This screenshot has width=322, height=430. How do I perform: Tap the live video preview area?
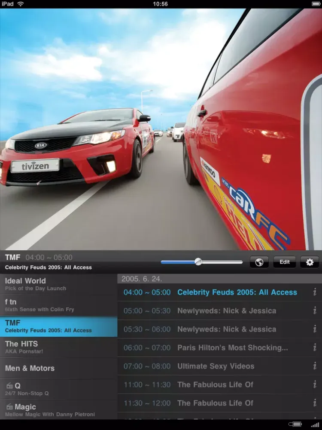coord(161,129)
